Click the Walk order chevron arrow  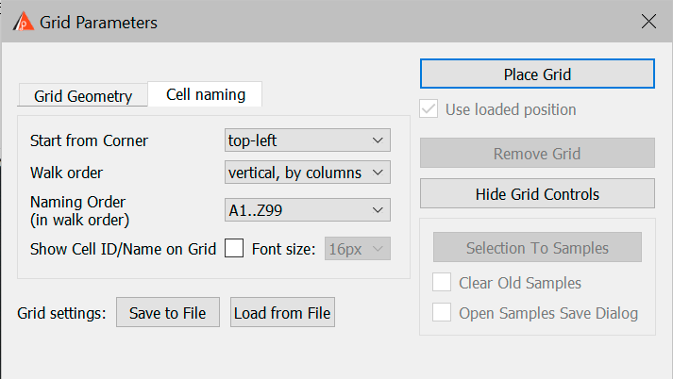[378, 173]
